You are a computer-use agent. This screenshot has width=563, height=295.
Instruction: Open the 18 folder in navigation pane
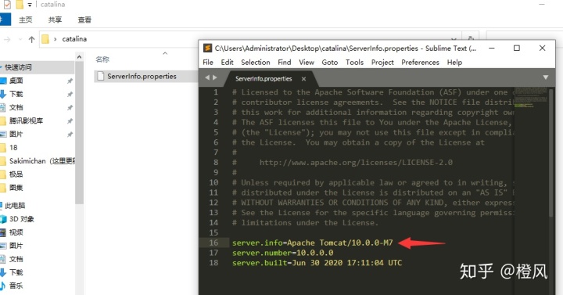click(13, 147)
